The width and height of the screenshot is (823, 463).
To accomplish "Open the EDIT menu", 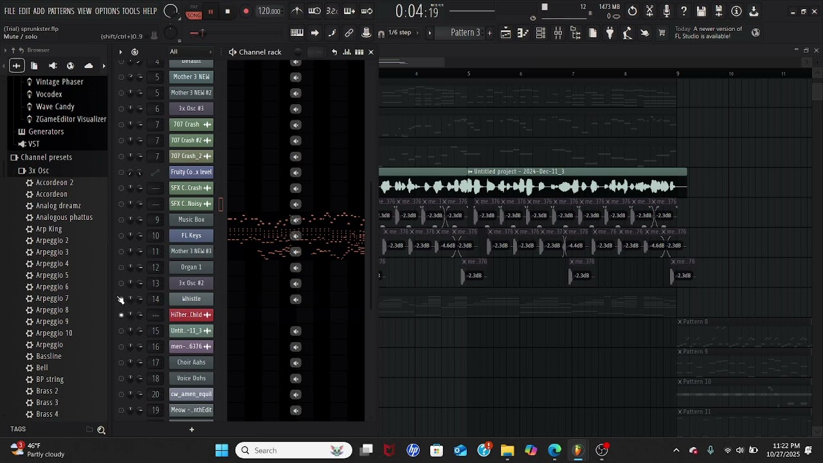I will [24, 12].
